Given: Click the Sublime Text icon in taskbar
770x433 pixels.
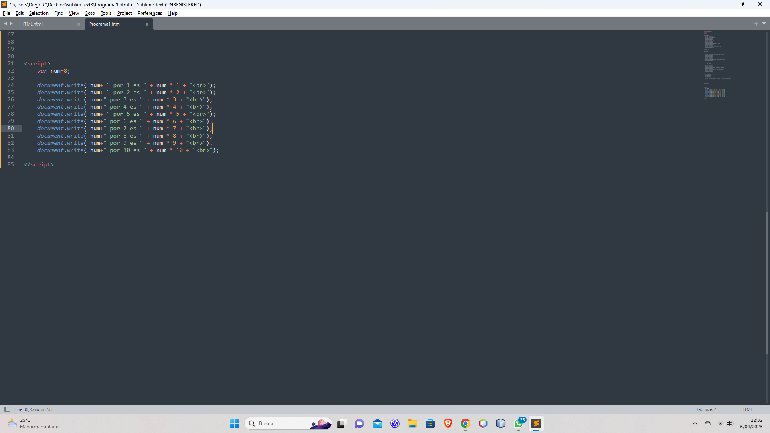Looking at the screenshot, I should (x=536, y=423).
